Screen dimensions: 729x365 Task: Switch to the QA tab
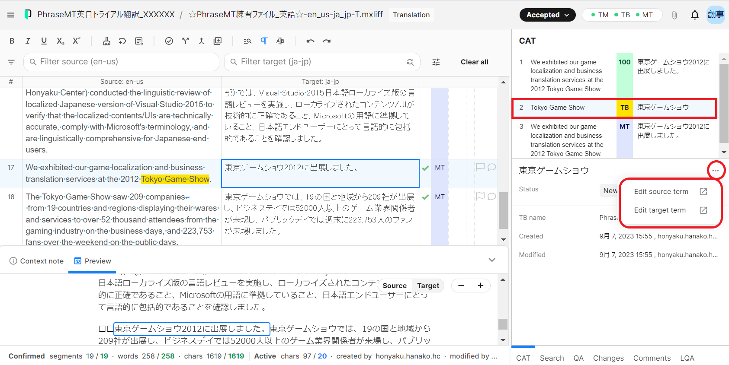[x=578, y=358]
